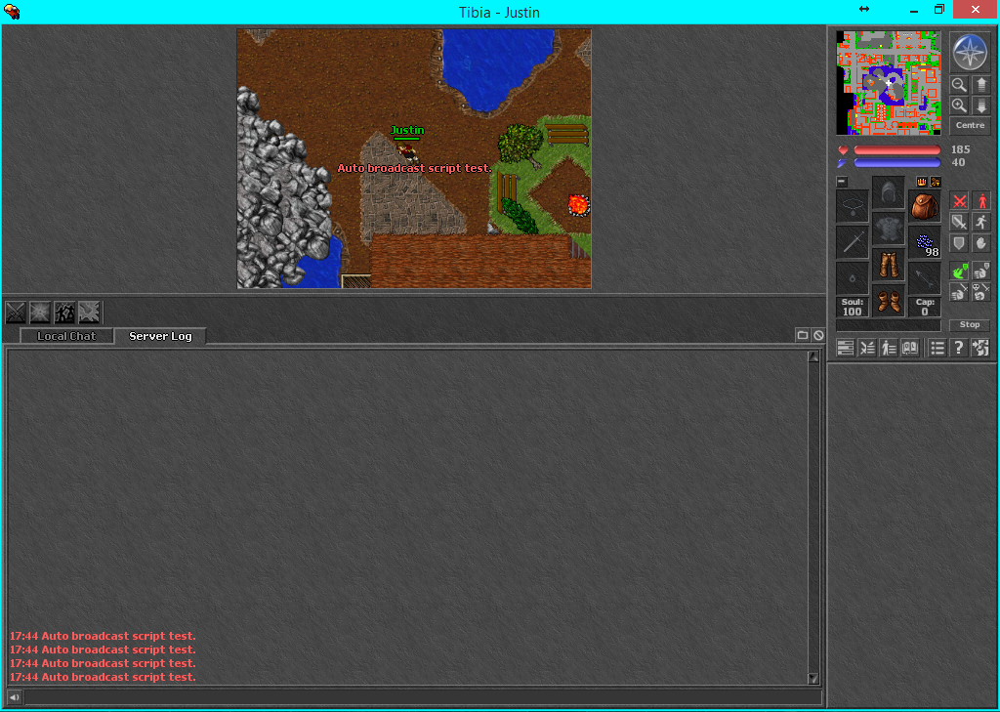Move minimap up one floor
This screenshot has height=712, width=1000.
980,85
